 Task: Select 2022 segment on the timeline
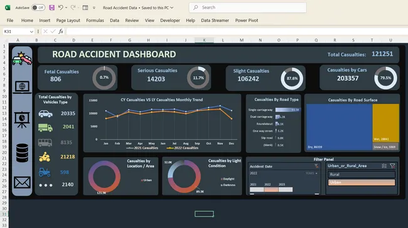point(271,190)
